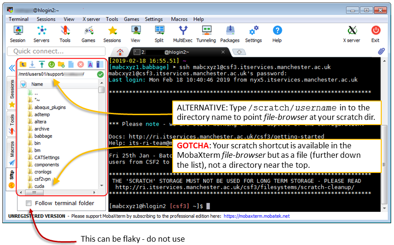Click the SFTP parent-folder icon
Image resolution: width=394 pixels, height=245 pixels.
pos(23,64)
